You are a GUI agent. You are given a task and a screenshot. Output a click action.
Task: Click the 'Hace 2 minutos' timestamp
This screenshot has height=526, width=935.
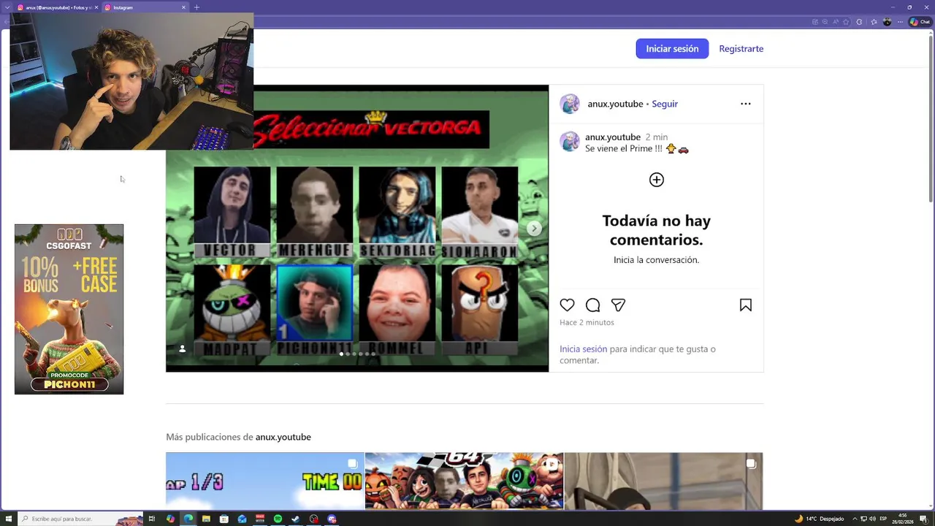[587, 322]
